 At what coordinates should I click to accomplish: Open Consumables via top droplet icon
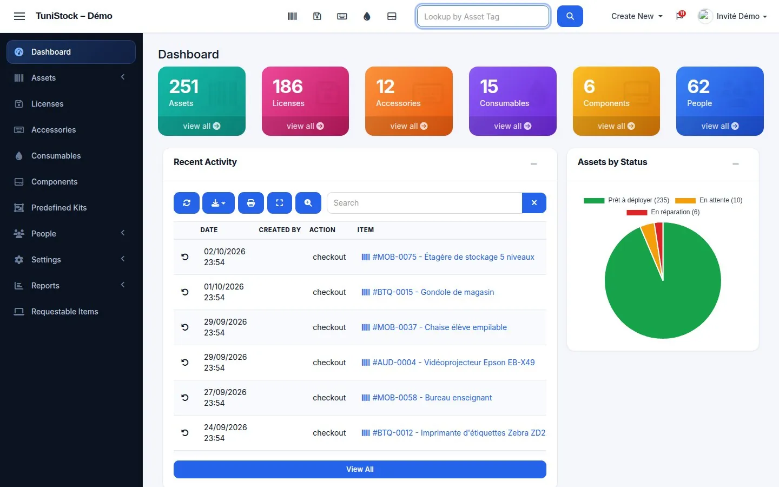(x=367, y=16)
